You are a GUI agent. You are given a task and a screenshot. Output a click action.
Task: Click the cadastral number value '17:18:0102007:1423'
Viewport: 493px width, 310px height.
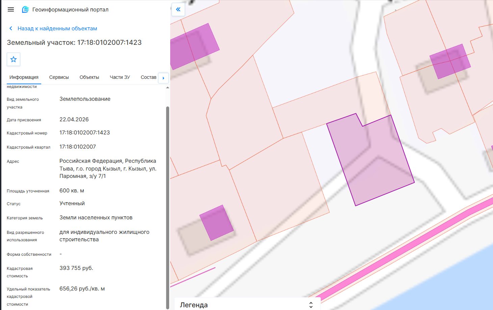pos(85,133)
